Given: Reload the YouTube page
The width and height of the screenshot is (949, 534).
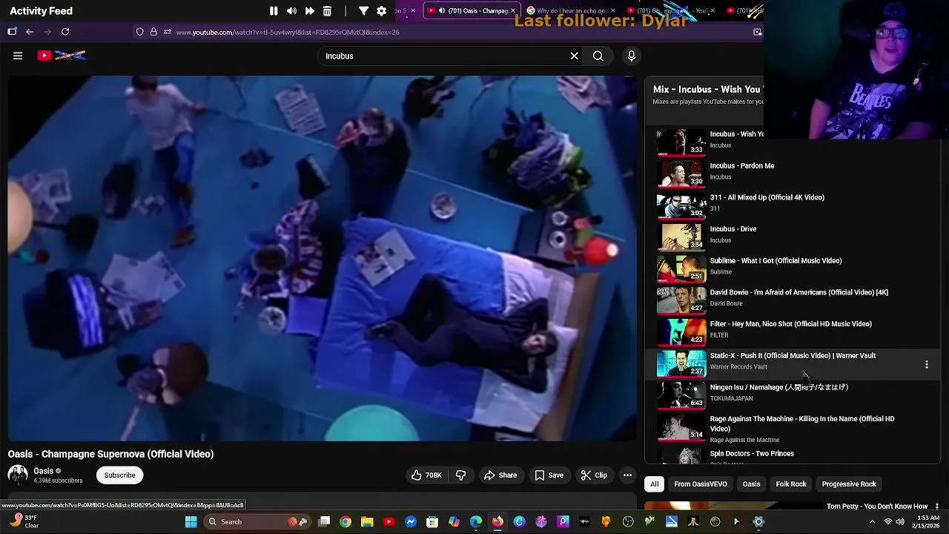Looking at the screenshot, I should click(65, 32).
